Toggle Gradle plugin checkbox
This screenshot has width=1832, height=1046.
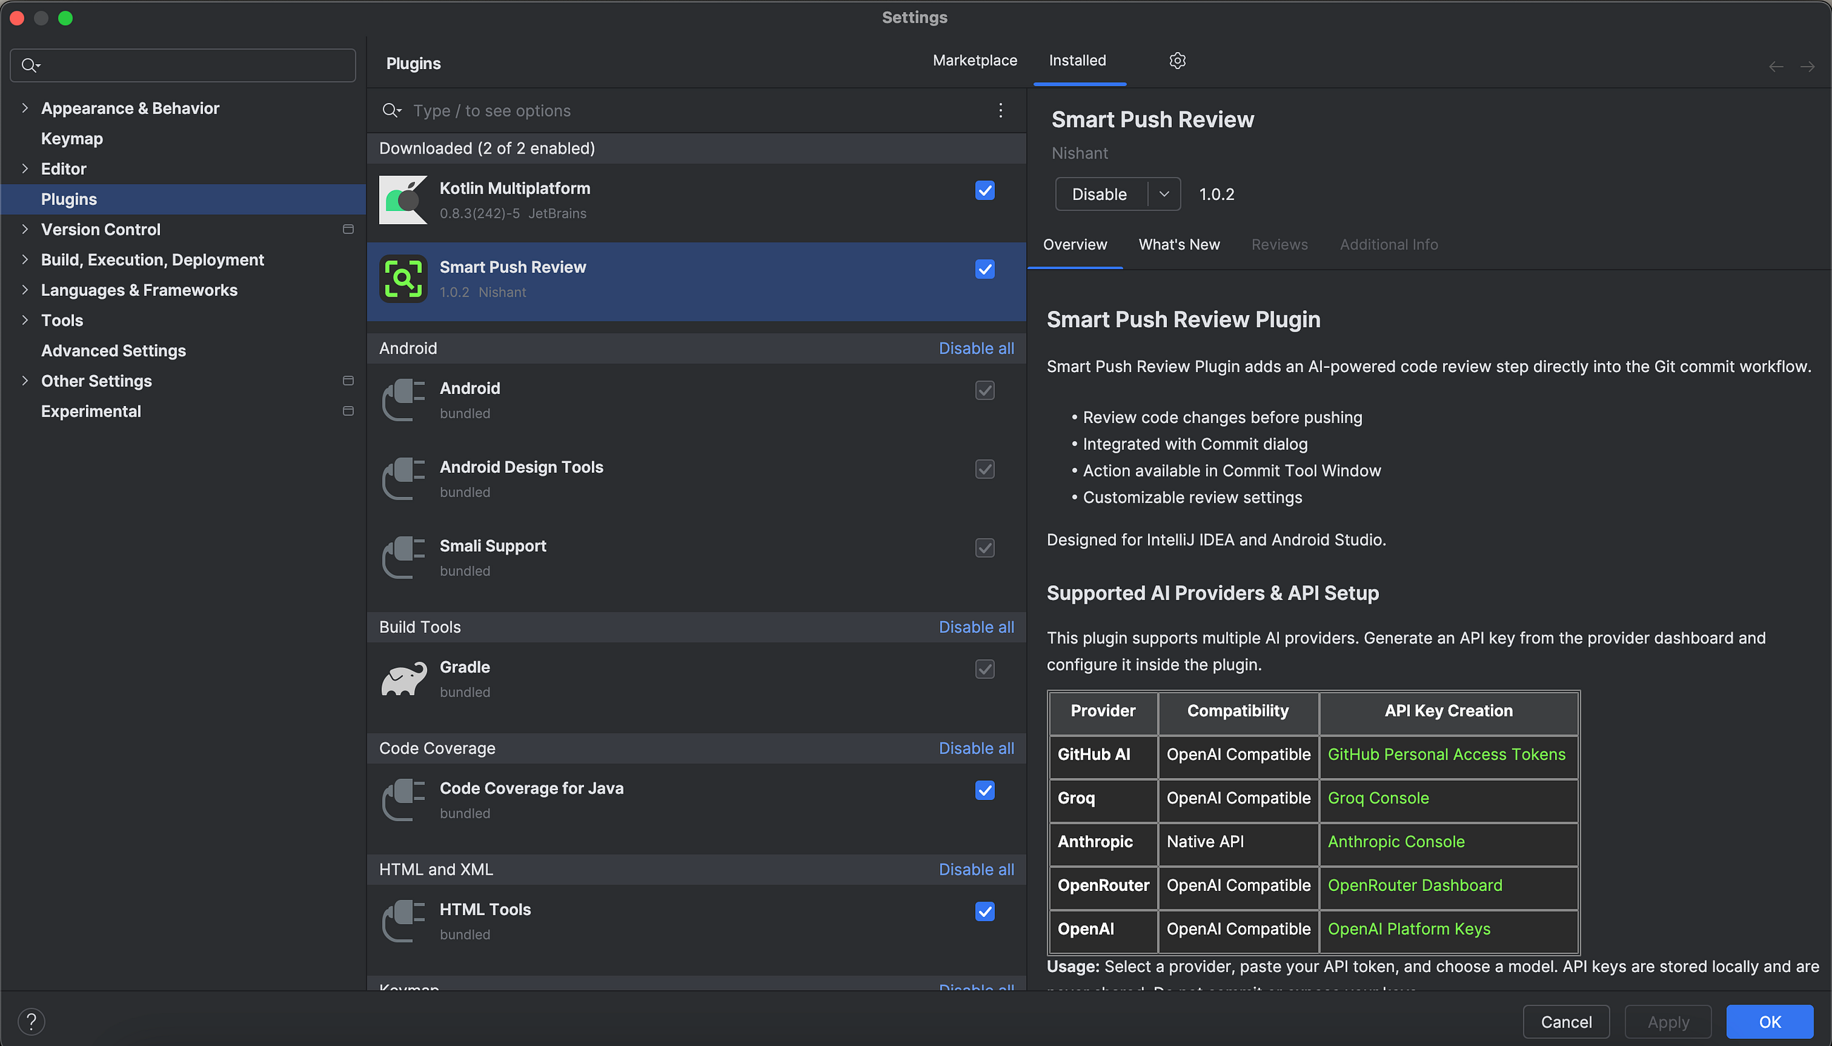point(984,669)
